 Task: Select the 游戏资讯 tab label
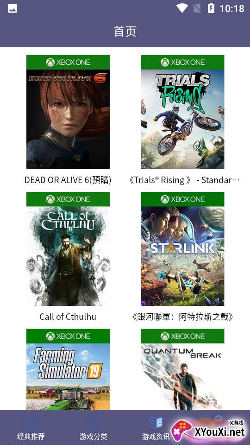(x=156, y=436)
